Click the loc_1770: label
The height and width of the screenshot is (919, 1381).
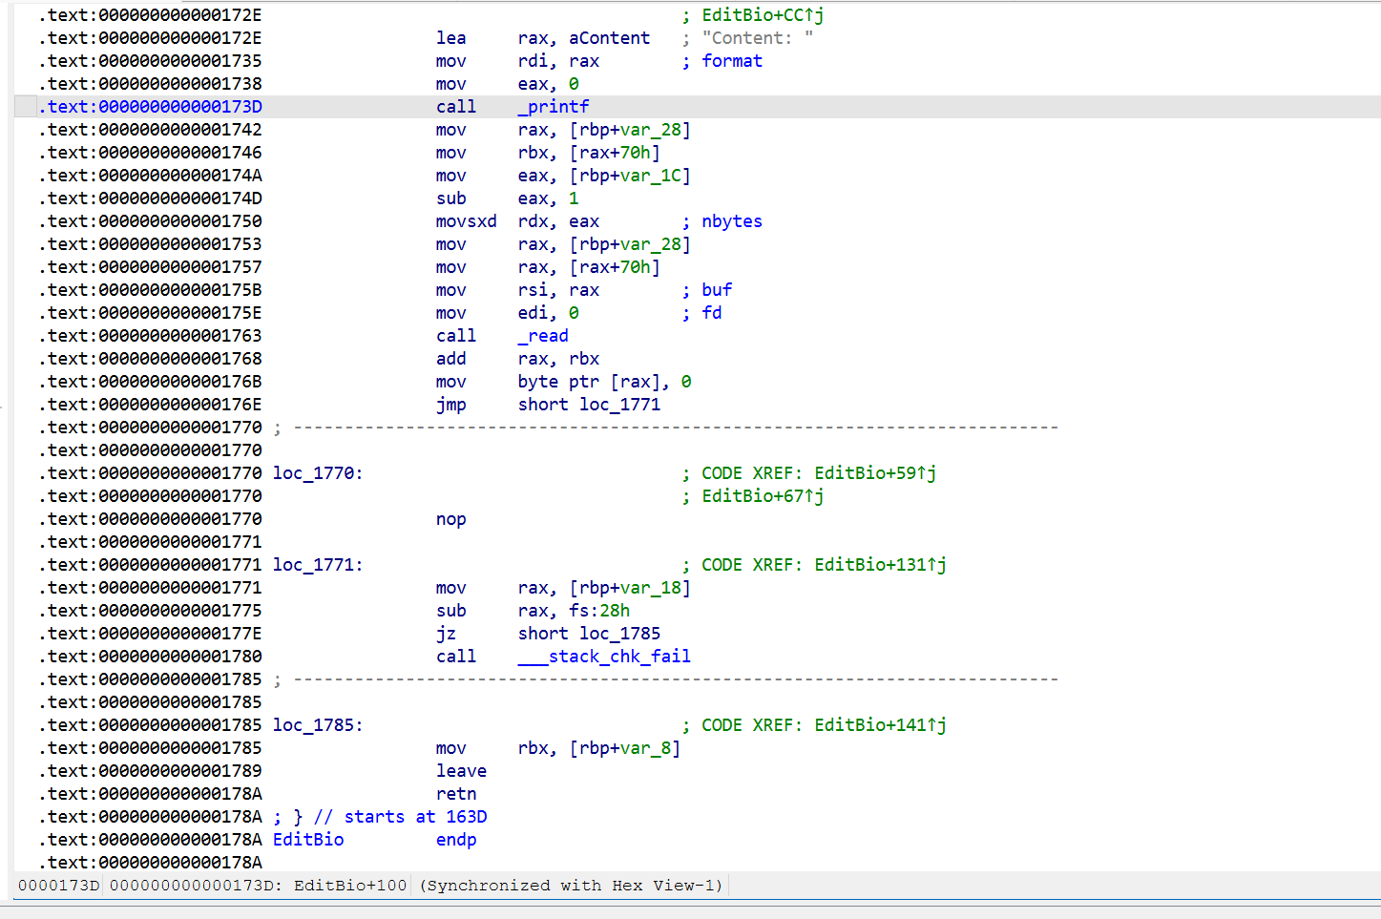click(x=318, y=473)
